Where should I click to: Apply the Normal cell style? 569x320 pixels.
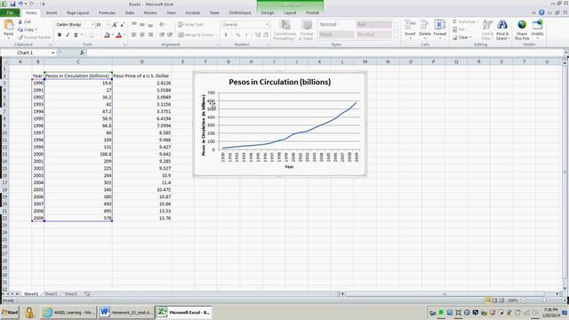(x=336, y=24)
